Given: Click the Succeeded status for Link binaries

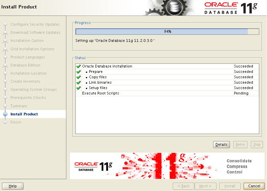Looking at the screenshot, I should tap(243, 82).
